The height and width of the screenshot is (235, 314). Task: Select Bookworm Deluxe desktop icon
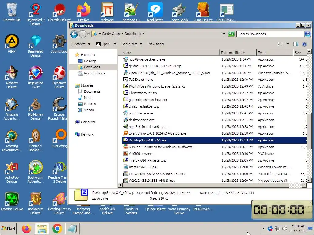tap(36, 203)
